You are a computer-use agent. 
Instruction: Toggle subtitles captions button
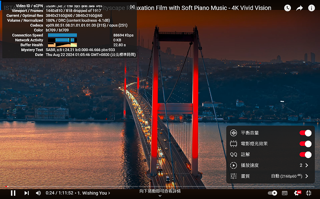[x=284, y=193]
